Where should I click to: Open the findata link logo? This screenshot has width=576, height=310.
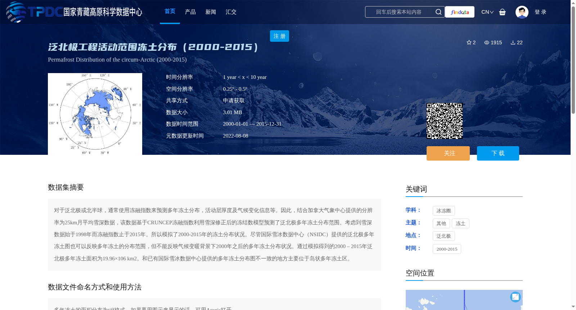[x=460, y=12]
